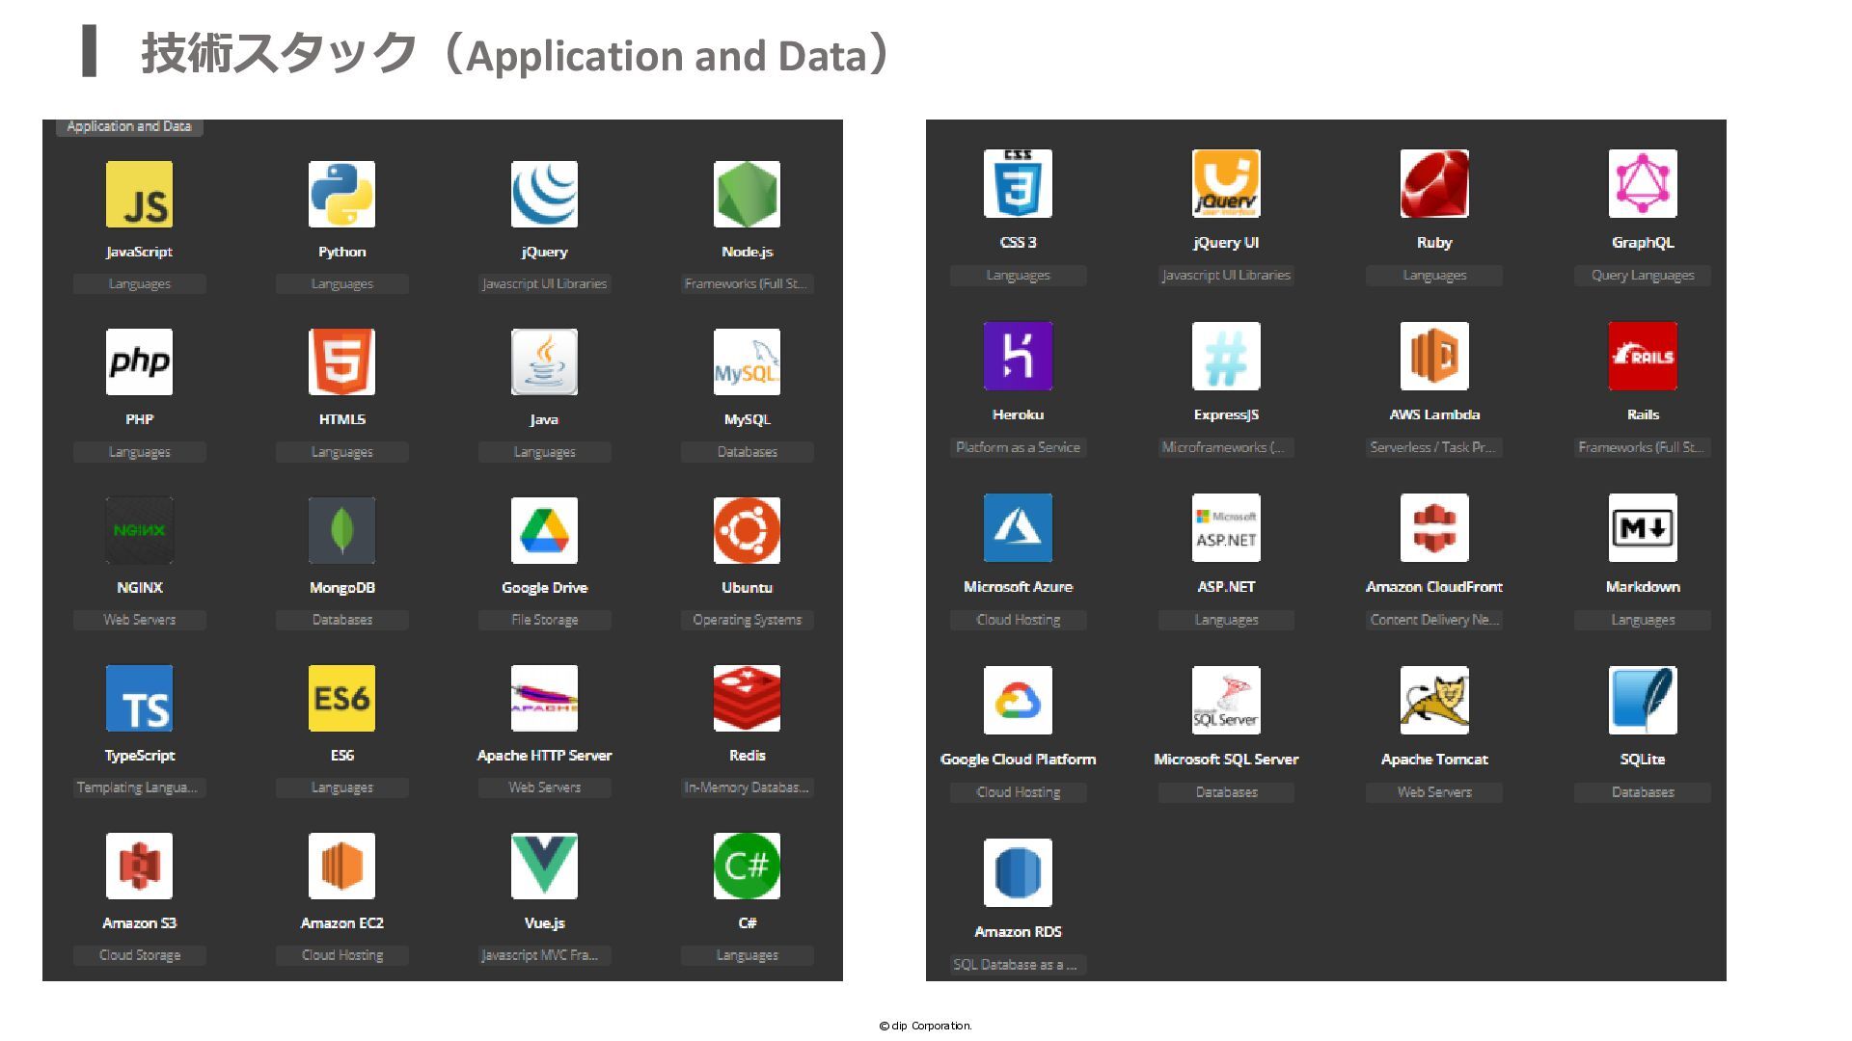The width and height of the screenshot is (1852, 1041).
Task: Click the Microsoft Azure icon
Action: tap(1018, 527)
